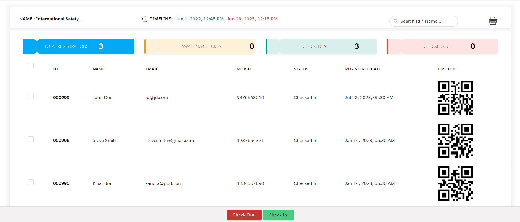520x222 pixels.
Task: Click mobile number 1234567890
Action: pyautogui.click(x=250, y=183)
